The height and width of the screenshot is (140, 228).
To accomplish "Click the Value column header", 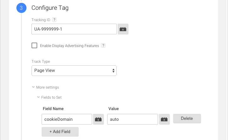I will tap(113, 108).
